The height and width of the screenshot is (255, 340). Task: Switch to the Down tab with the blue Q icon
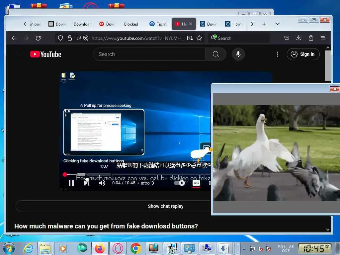tap(209, 24)
